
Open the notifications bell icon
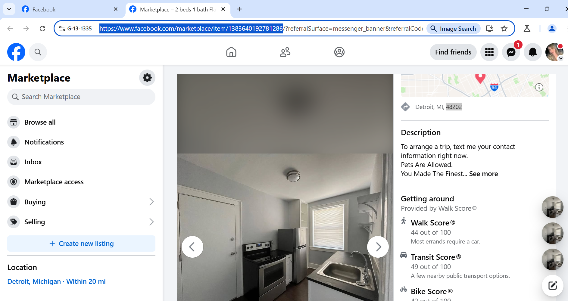point(533,52)
